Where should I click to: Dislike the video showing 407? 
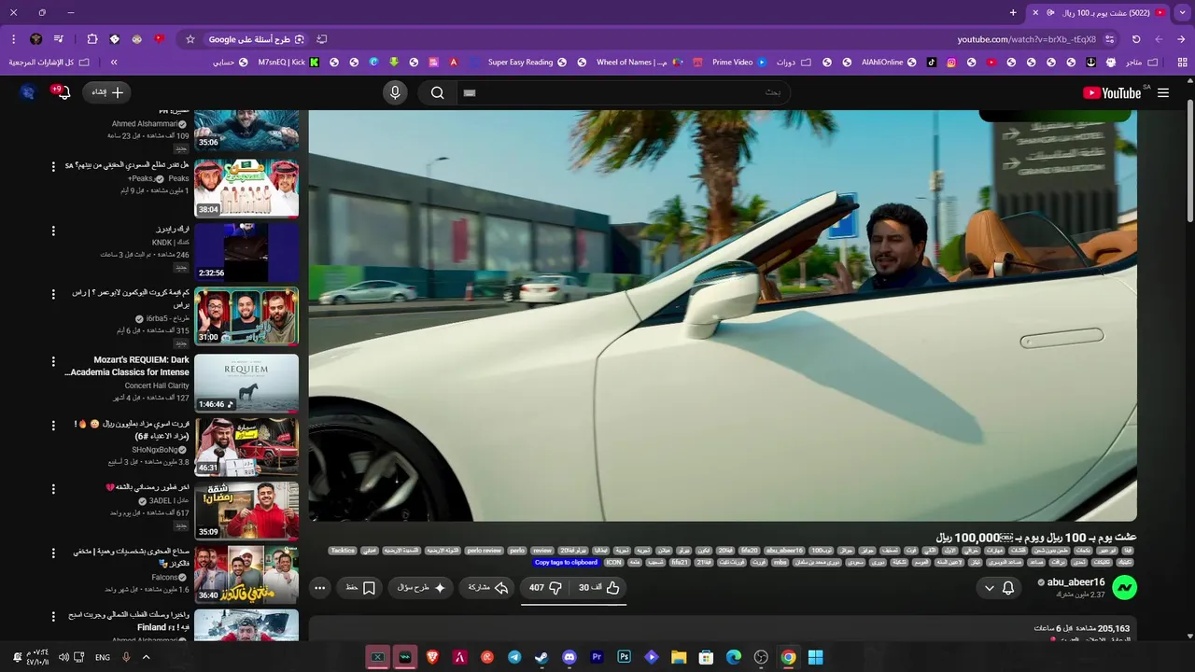tap(544, 588)
